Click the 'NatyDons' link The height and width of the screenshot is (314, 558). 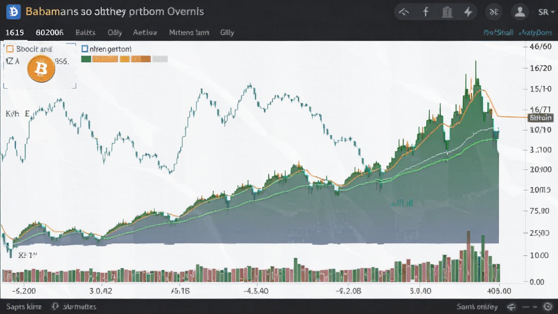click(x=536, y=33)
